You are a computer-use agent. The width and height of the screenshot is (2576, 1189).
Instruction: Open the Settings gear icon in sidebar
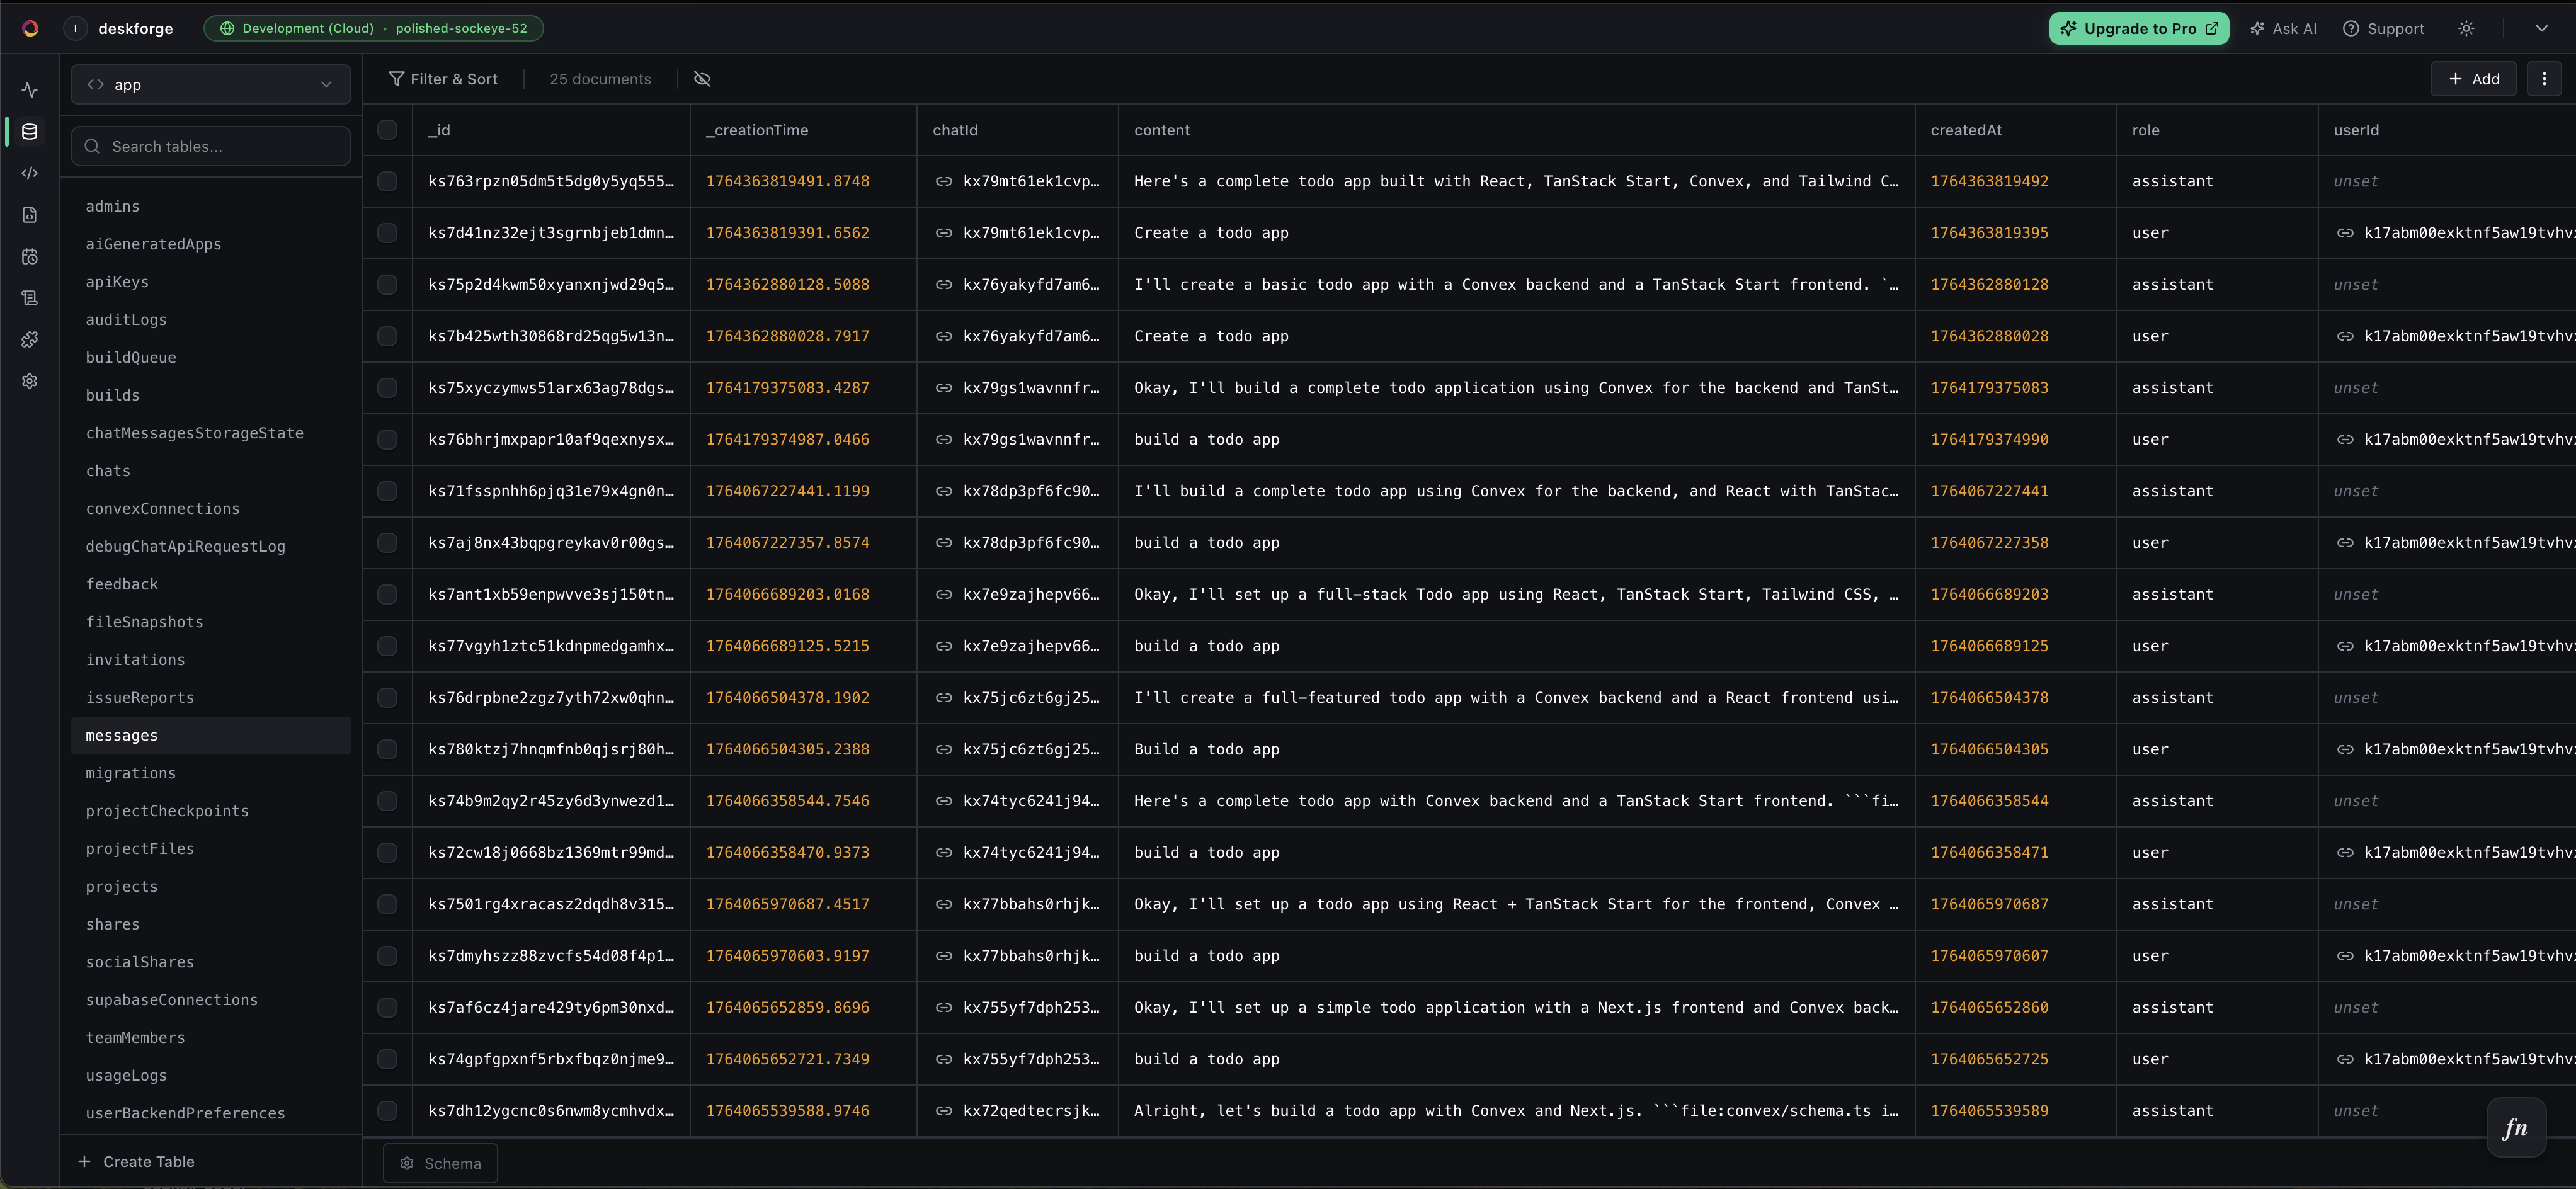pos(30,381)
